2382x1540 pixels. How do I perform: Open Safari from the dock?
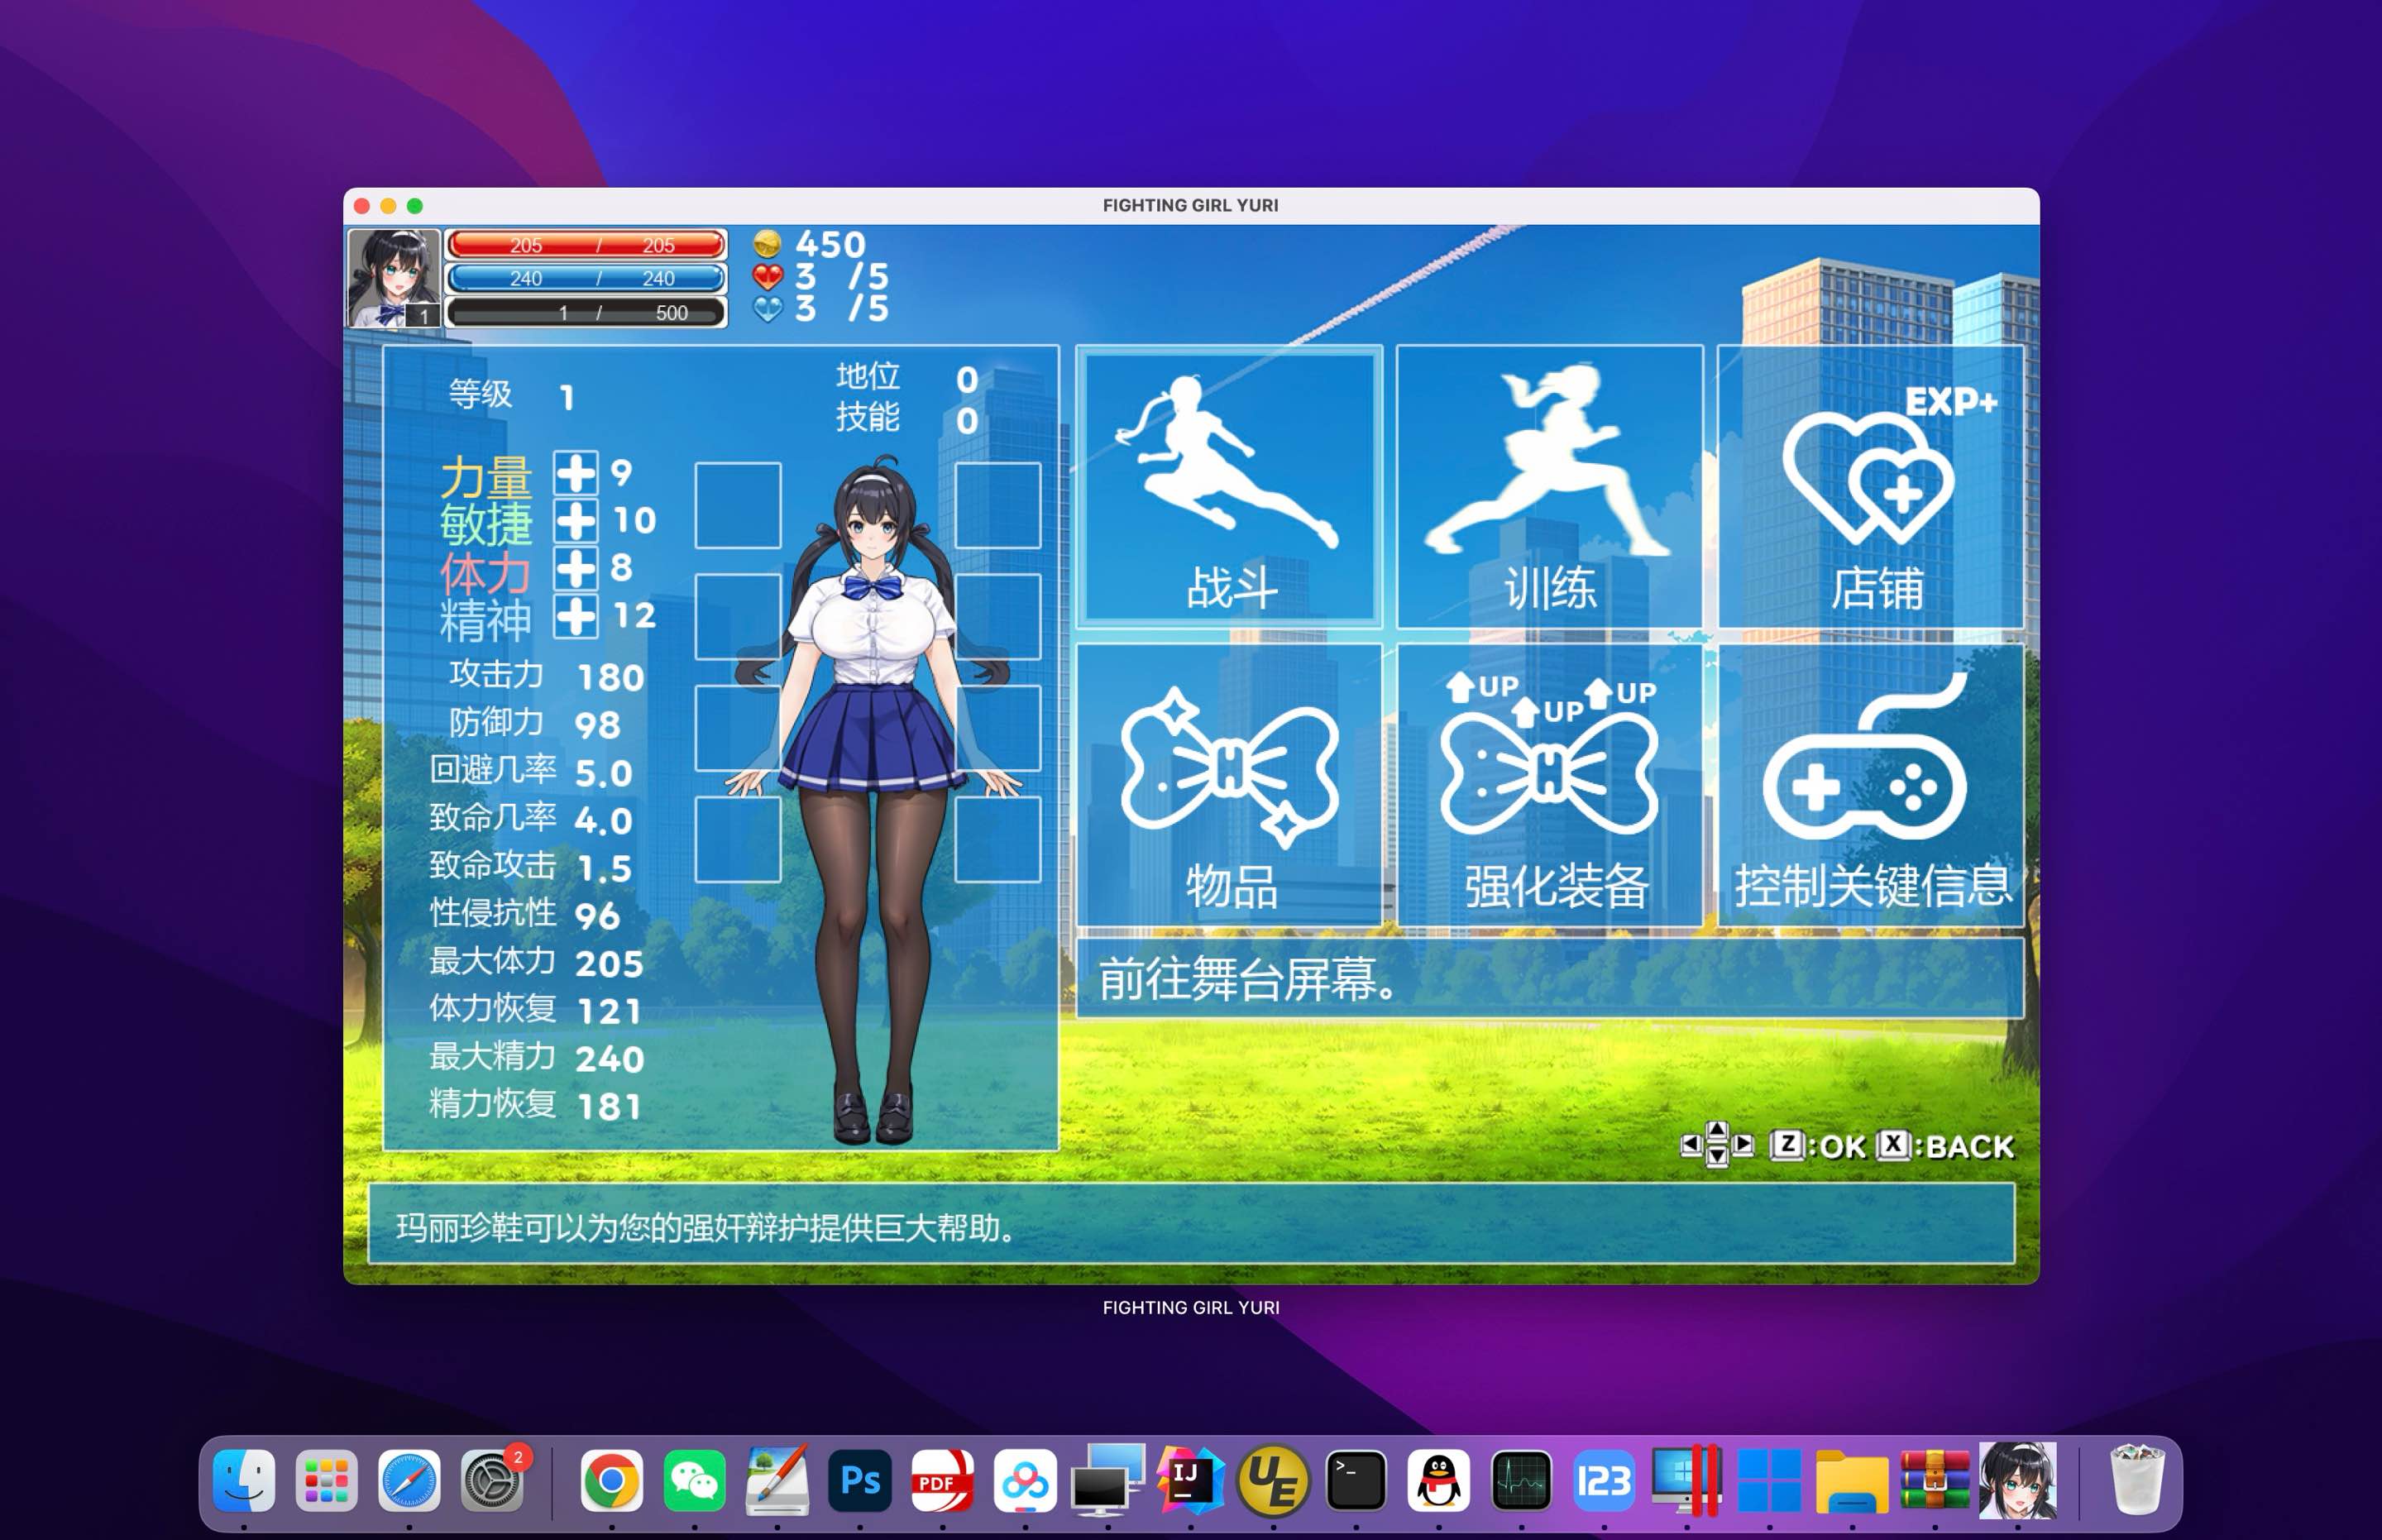tap(409, 1481)
